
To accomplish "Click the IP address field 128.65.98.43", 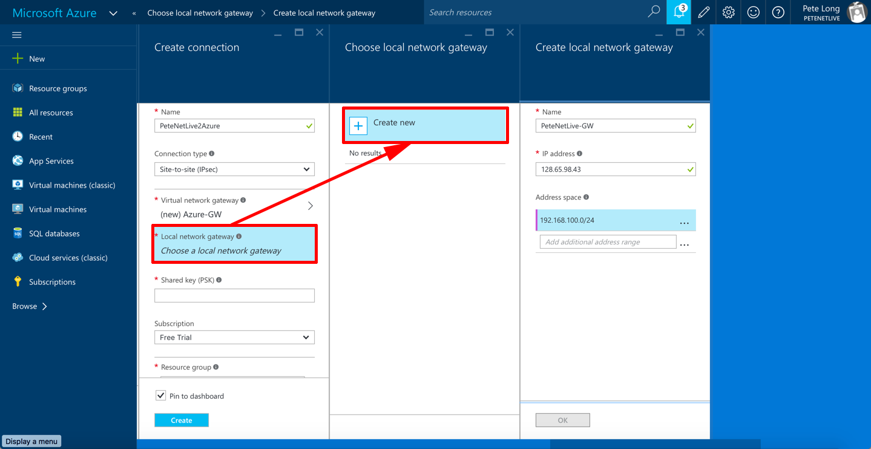I will pyautogui.click(x=616, y=169).
